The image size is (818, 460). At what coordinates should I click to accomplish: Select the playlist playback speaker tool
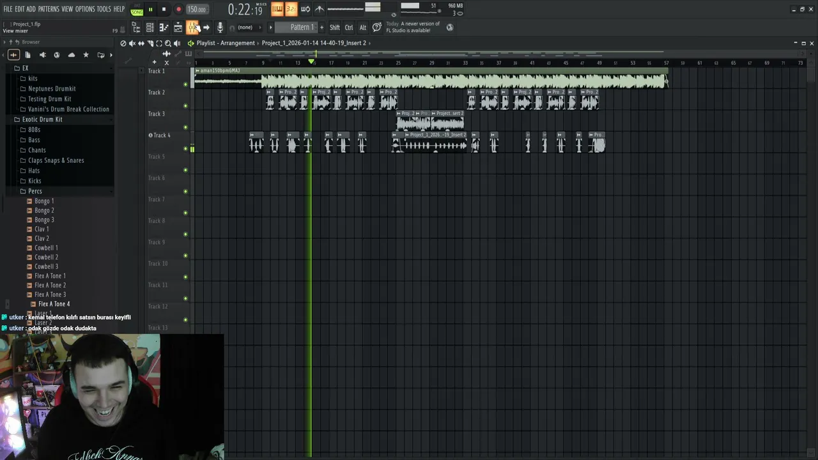(x=177, y=43)
